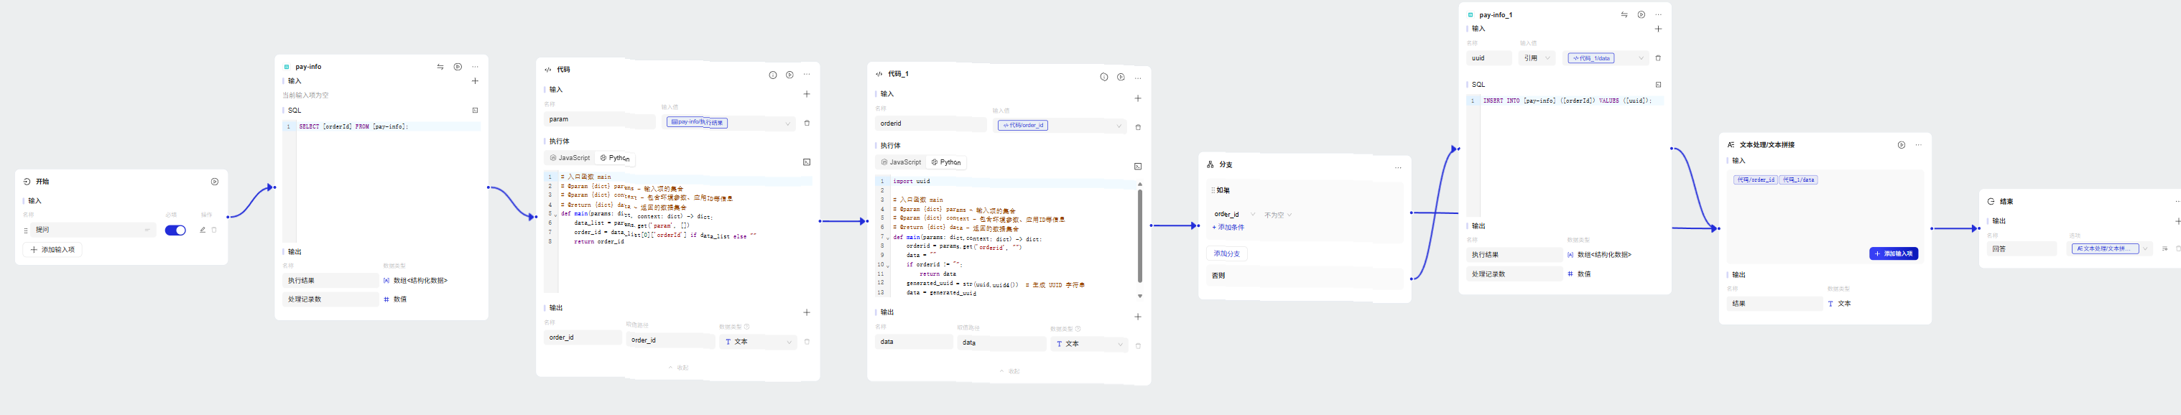
Task: Click the 代码/order_id tag in the text template
Action: (x=1755, y=179)
